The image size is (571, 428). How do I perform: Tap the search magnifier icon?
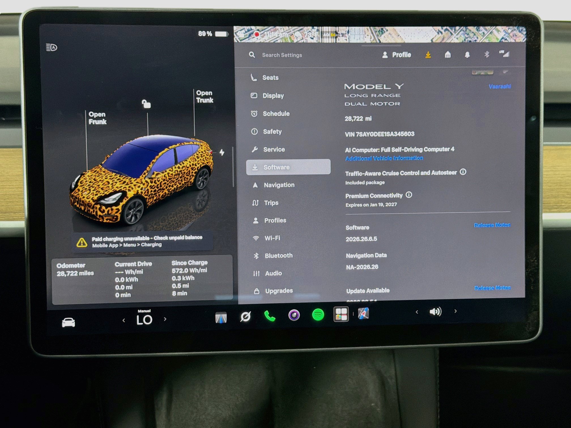click(x=252, y=55)
